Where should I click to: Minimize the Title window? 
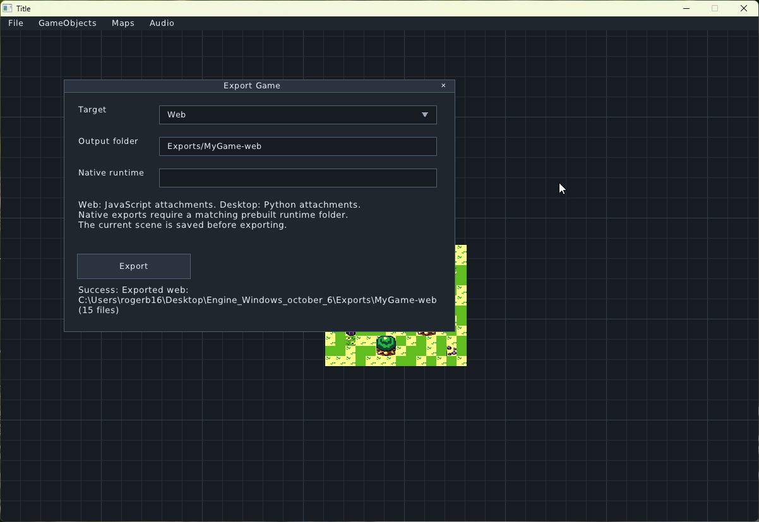686,8
